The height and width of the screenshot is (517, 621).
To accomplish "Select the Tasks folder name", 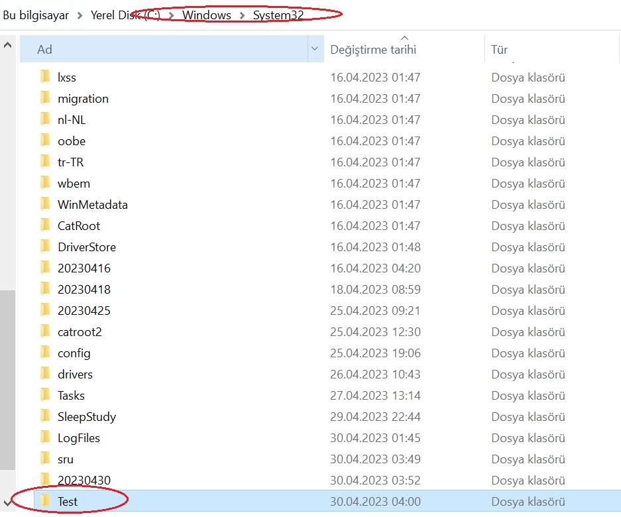I will (x=71, y=396).
